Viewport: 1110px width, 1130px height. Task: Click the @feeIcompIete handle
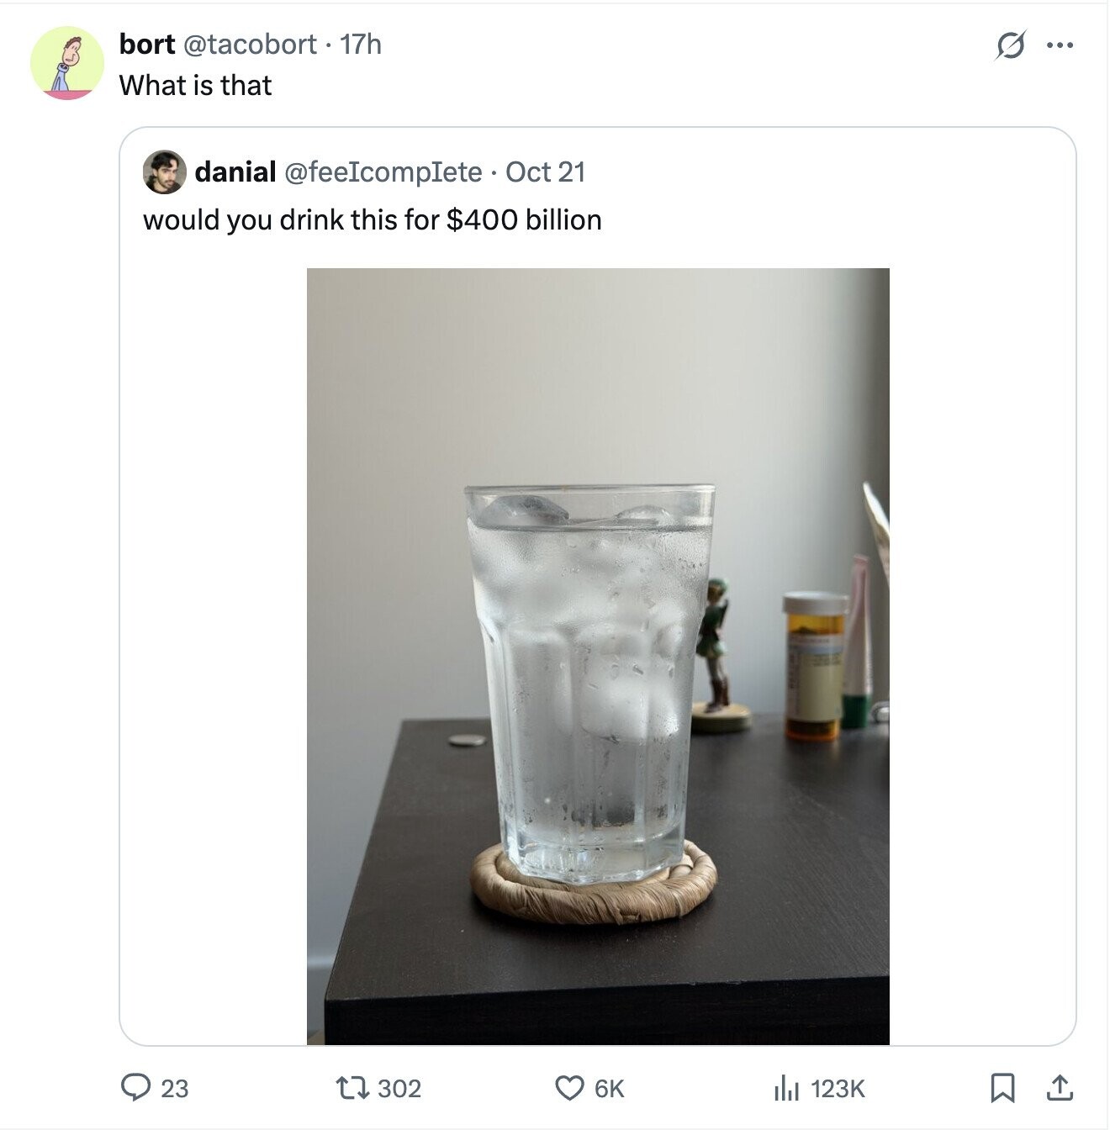383,172
